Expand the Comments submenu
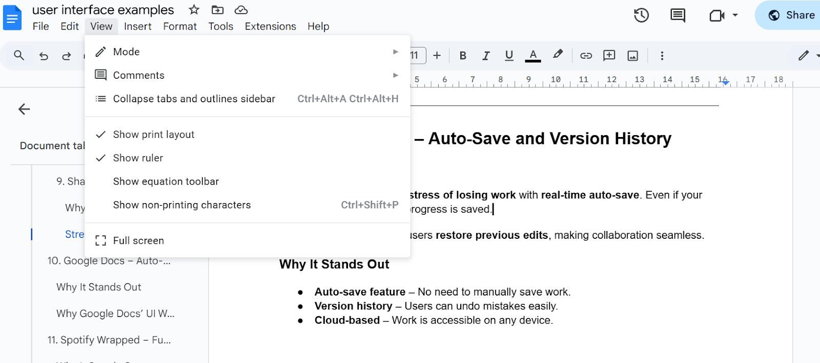Screen dimensions: 820x363 248,75
